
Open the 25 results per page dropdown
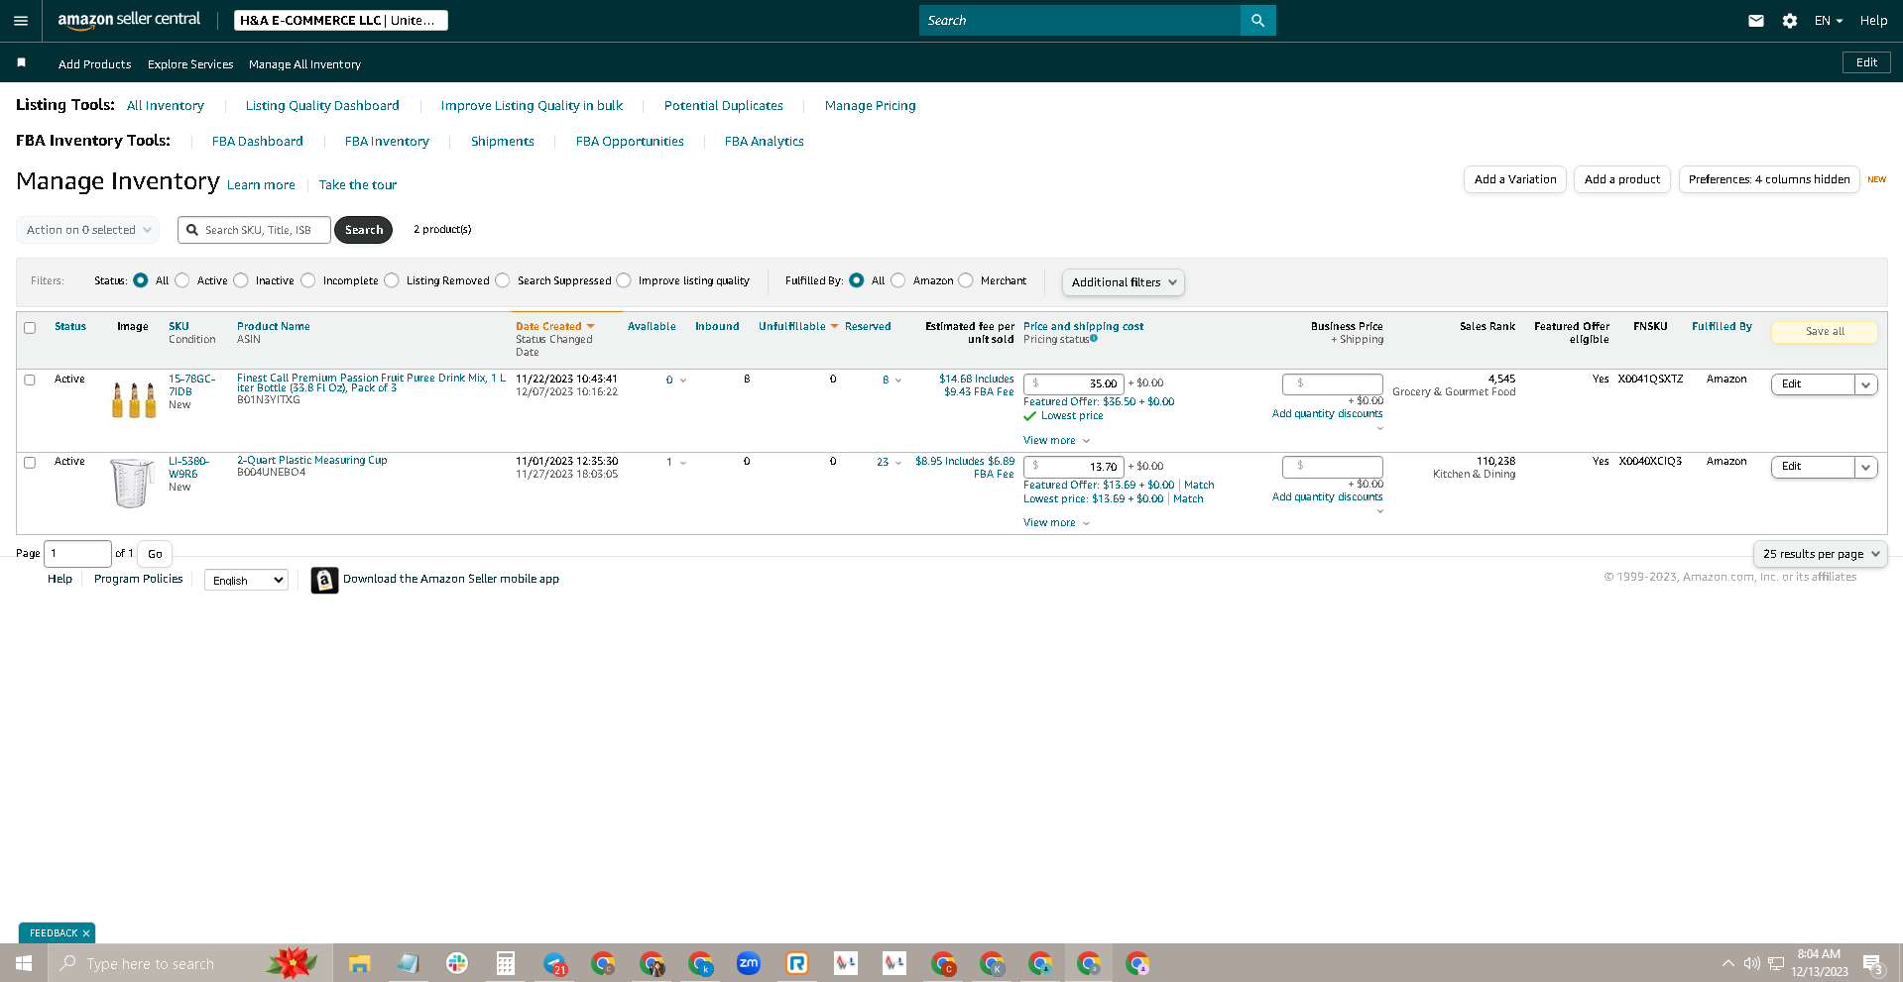point(1820,554)
